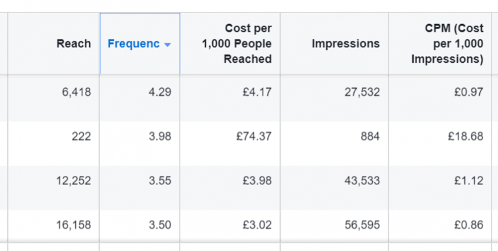498x251 pixels.
Task: Select the Reach value 222
Action: [81, 136]
